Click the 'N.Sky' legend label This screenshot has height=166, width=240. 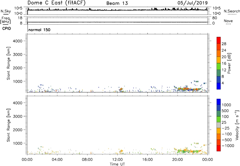6,11
